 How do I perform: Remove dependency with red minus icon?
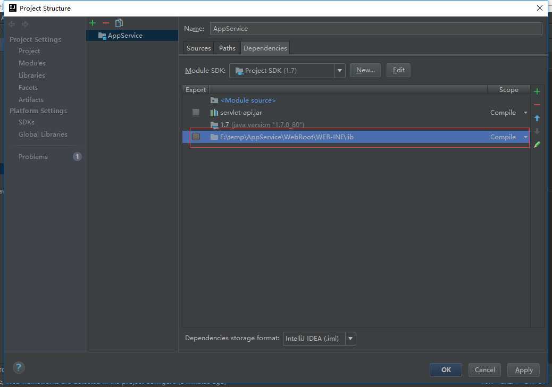pyautogui.click(x=537, y=105)
